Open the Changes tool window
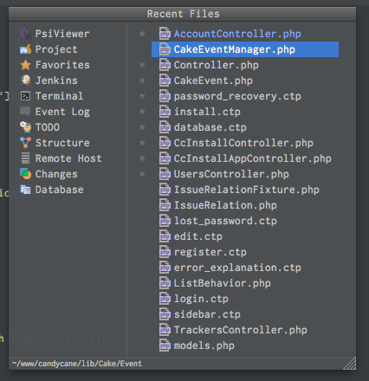This screenshot has width=369, height=381. tap(56, 174)
